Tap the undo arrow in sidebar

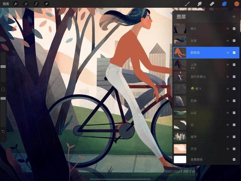tap(3, 131)
